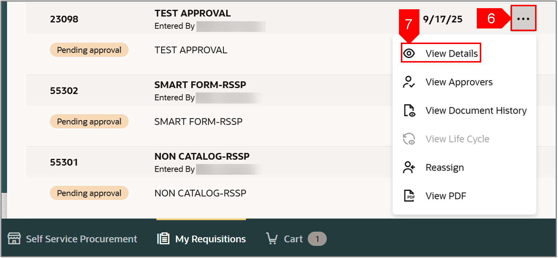Select View Document History menu entry
This screenshot has width=558, height=258.
476,111
